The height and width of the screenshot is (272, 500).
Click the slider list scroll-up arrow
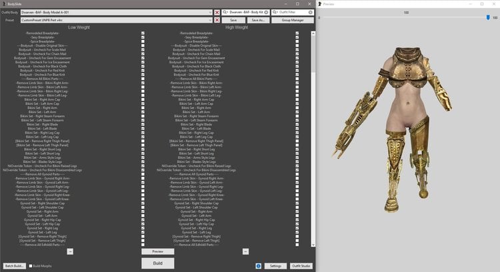313,33
